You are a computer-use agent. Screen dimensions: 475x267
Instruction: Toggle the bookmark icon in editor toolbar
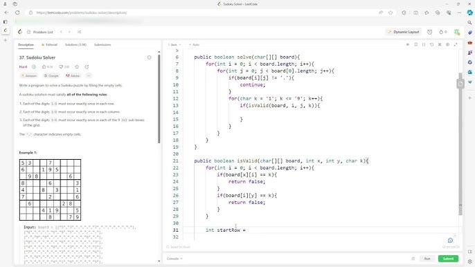point(416,44)
